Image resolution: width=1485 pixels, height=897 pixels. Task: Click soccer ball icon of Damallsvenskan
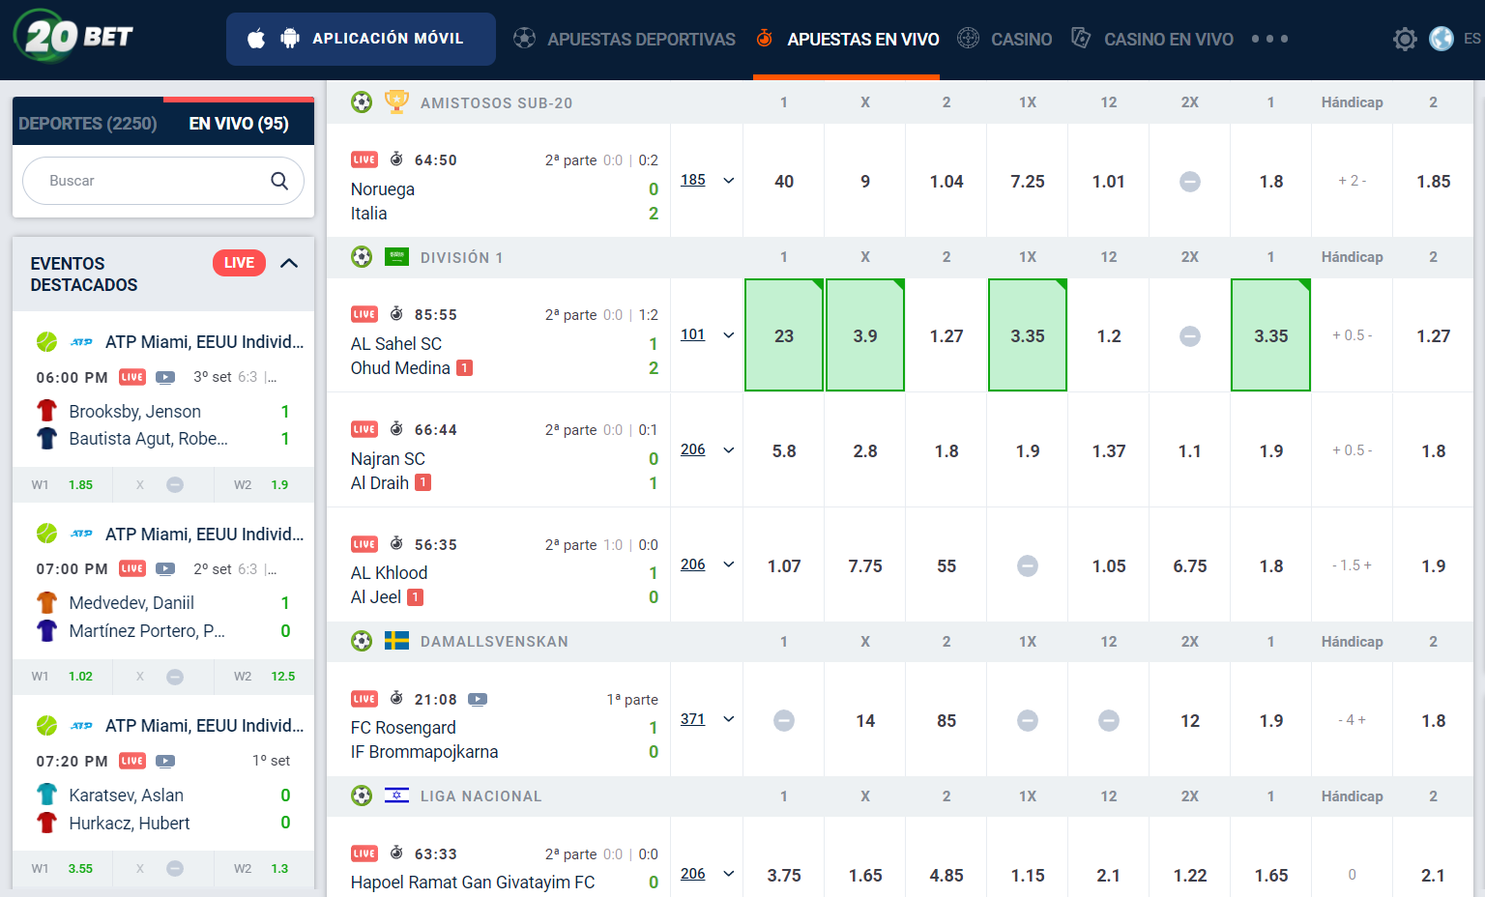[x=362, y=641]
